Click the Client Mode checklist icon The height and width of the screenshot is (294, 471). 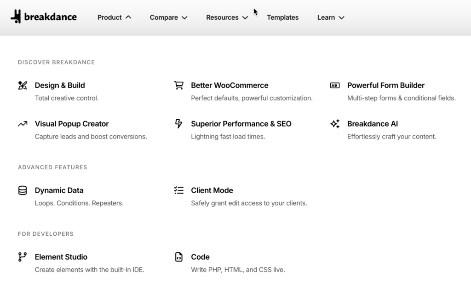click(178, 190)
